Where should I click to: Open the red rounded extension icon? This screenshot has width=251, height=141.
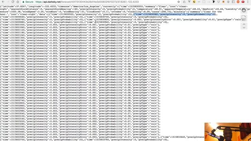point(243,2)
